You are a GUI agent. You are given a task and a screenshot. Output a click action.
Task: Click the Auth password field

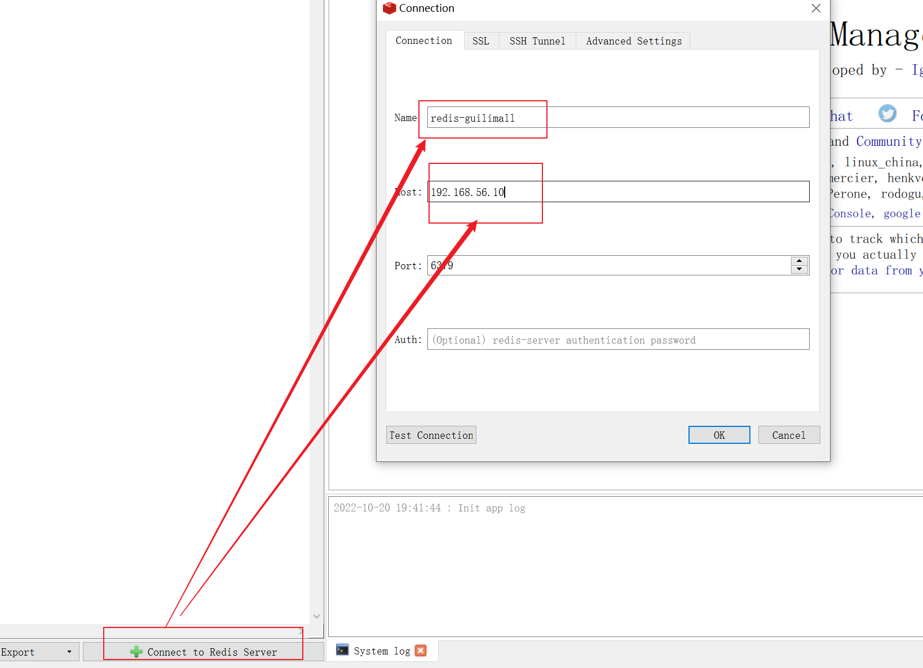point(618,340)
